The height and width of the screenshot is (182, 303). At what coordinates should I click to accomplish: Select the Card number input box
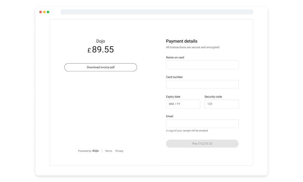tap(202, 84)
